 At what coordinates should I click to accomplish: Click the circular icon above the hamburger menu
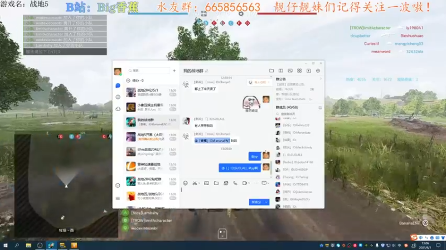[118, 186]
